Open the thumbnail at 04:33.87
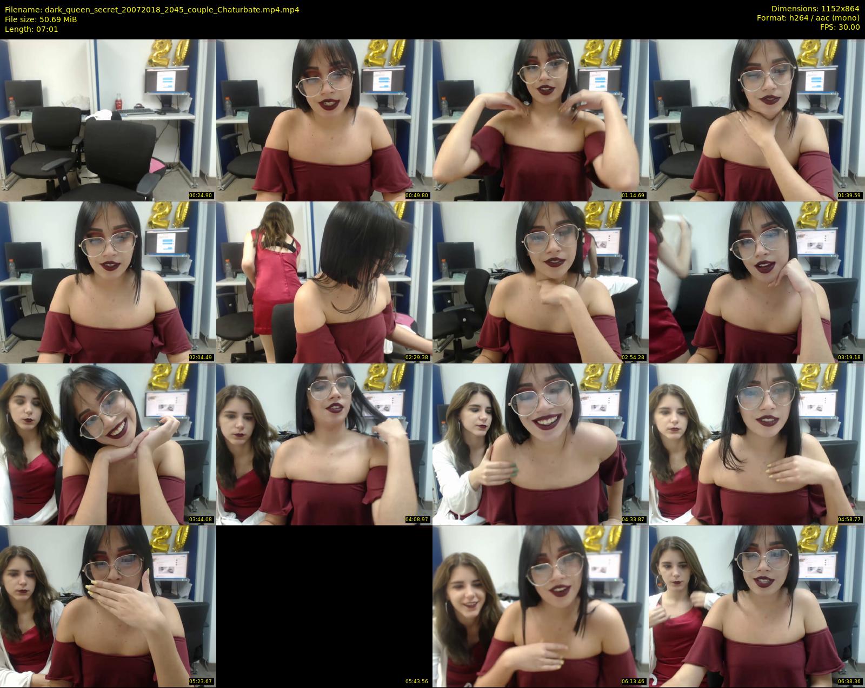 541,444
